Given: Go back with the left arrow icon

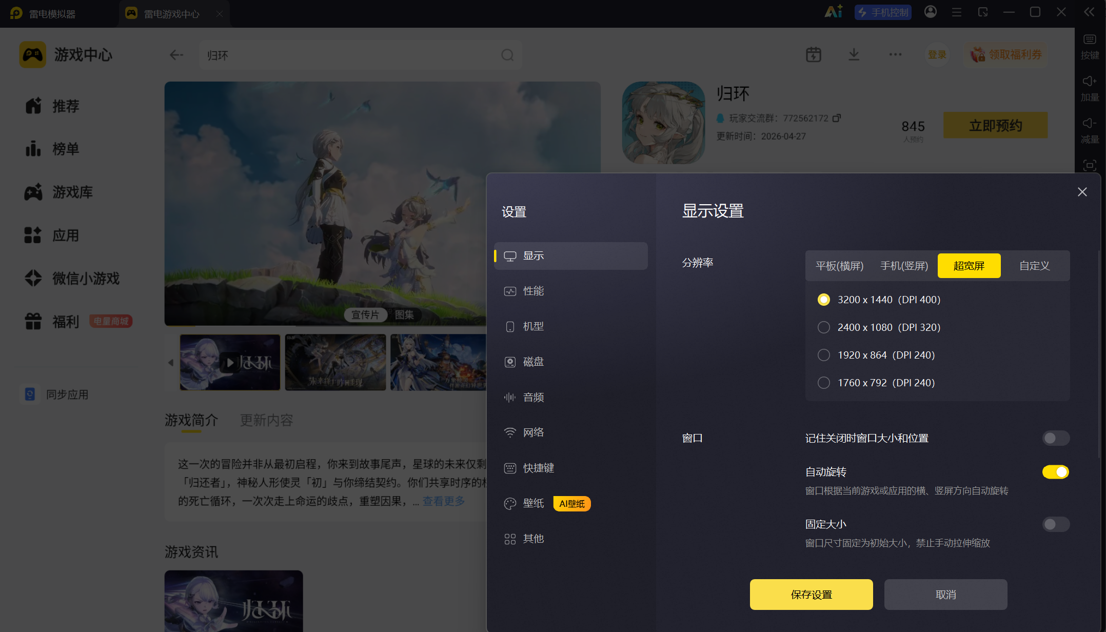Looking at the screenshot, I should [176, 55].
